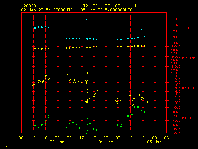Click the 03 Jan date label
Screen dimensions: 198x149
57,142
